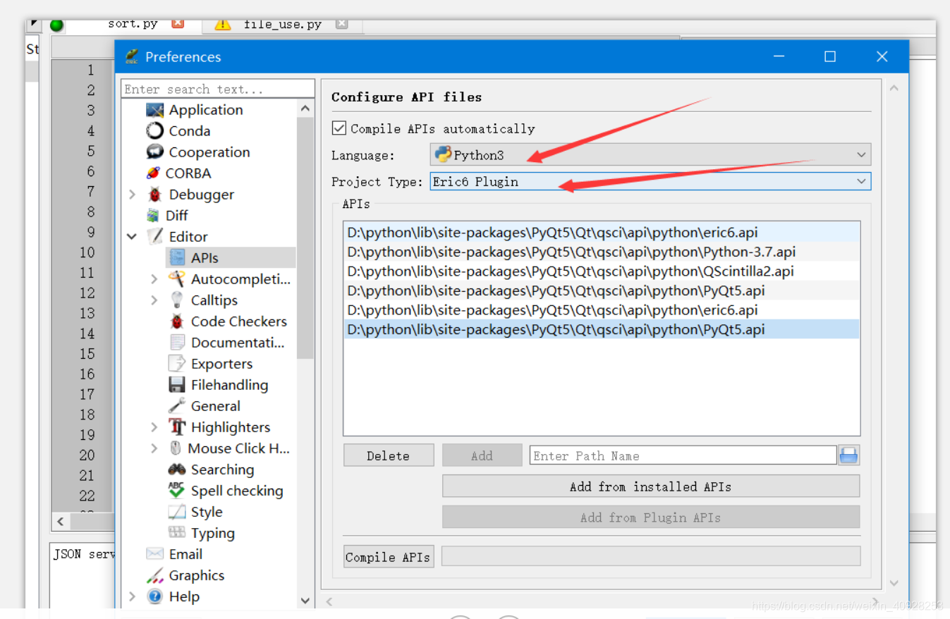Click warning icon on file_use.py tab

pos(223,24)
